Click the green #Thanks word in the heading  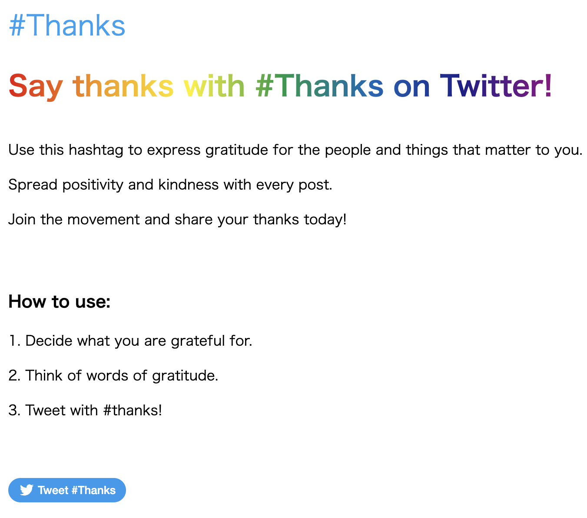point(319,85)
